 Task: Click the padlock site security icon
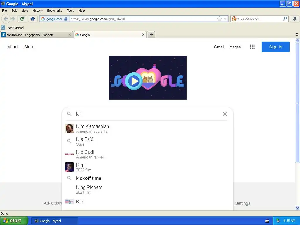click(66, 19)
